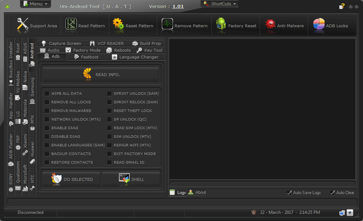The width and height of the screenshot is (363, 221).
Task: Click the camera icon in status bar
Action: click(x=350, y=212)
